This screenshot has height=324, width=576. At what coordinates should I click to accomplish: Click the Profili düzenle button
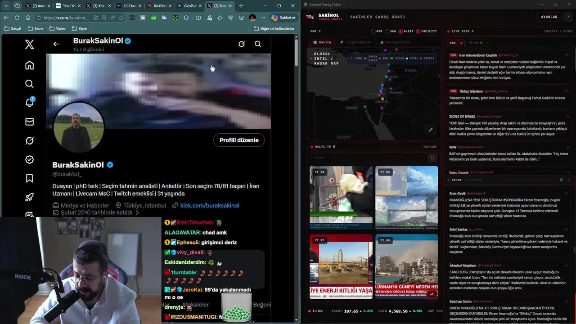point(239,140)
